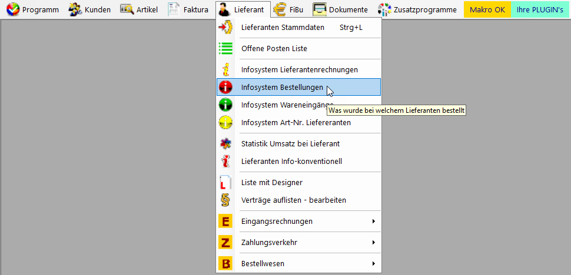The width and height of the screenshot is (571, 275).
Task: Click the FiBu euro icon
Action: click(x=280, y=10)
